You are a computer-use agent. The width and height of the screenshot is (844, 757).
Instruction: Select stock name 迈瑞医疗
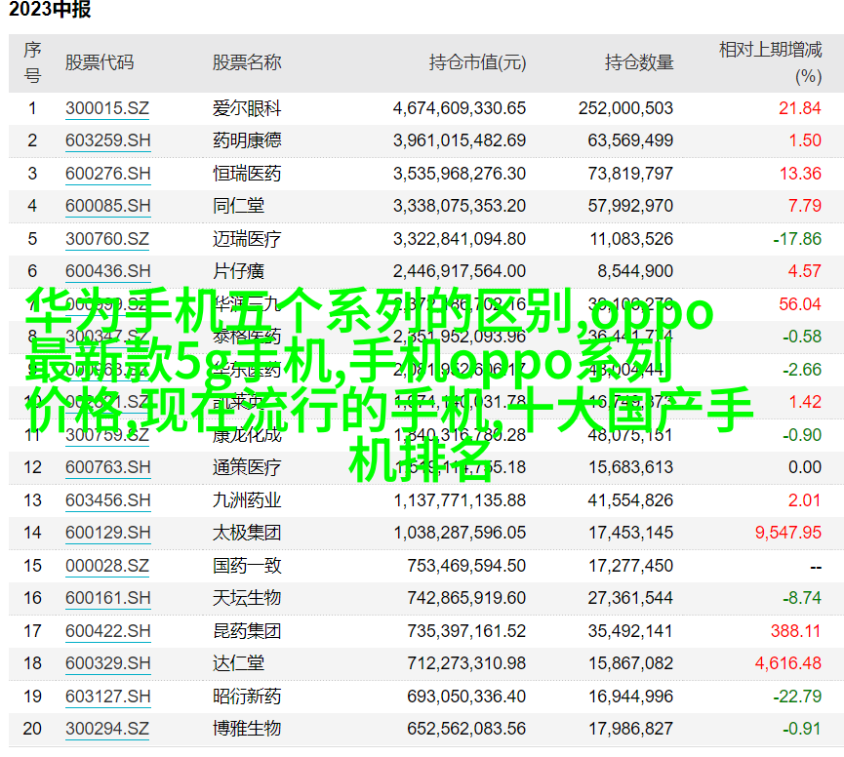247,239
